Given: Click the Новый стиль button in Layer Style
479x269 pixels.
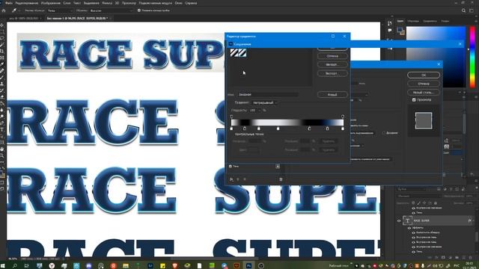Looking at the screenshot, I should pos(424,92).
